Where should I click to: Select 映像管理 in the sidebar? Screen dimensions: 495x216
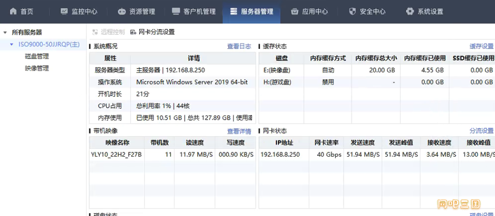(37, 69)
